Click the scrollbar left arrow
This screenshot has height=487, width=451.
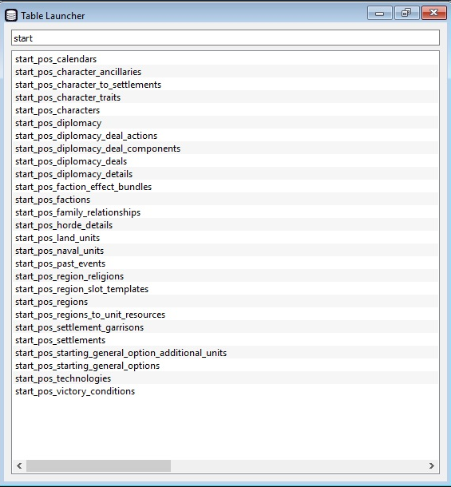click(x=19, y=465)
